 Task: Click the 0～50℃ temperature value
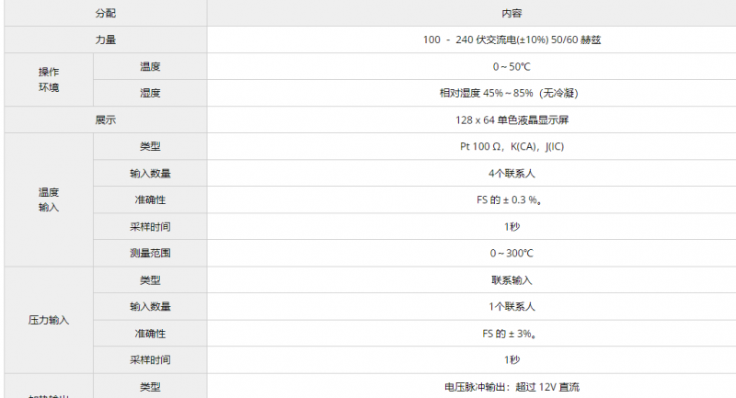512,67
